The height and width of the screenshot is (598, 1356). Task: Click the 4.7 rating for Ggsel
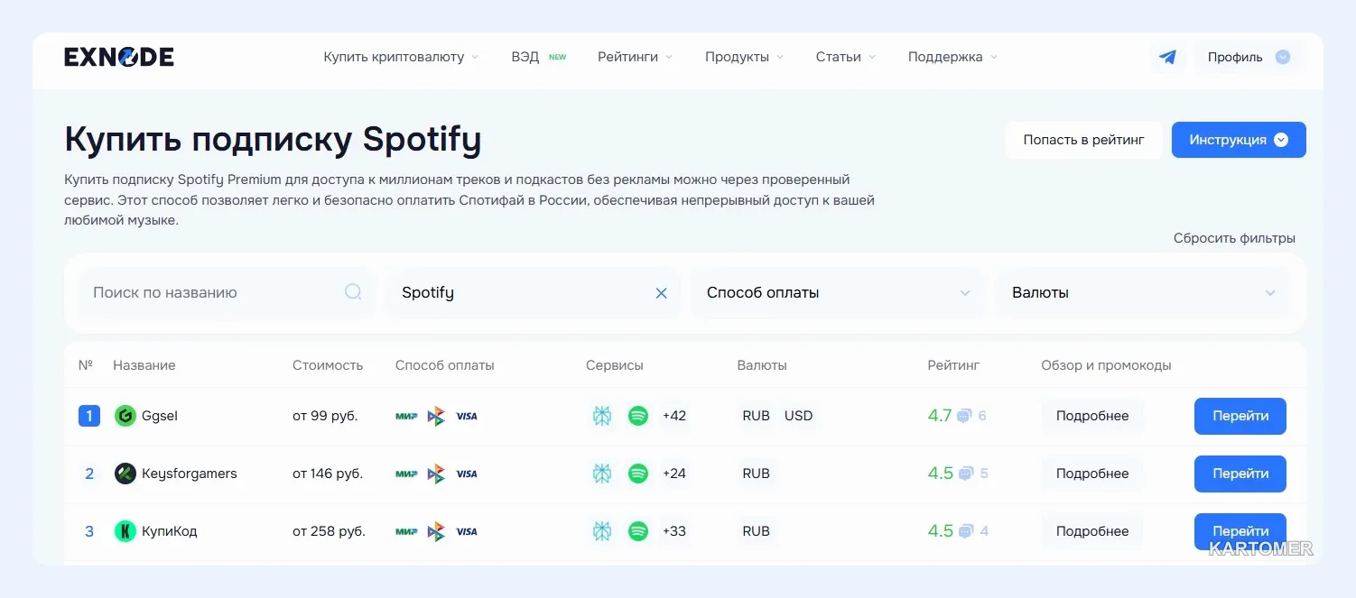pyautogui.click(x=940, y=416)
